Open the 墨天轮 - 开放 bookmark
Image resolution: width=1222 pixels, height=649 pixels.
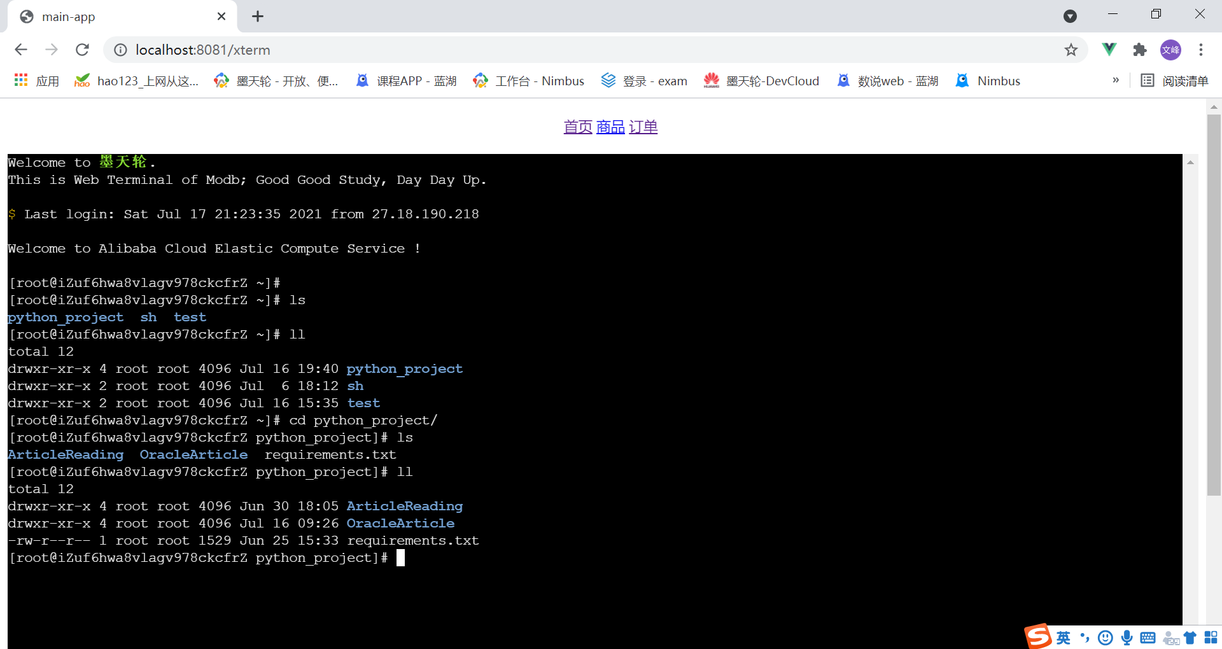coord(276,81)
